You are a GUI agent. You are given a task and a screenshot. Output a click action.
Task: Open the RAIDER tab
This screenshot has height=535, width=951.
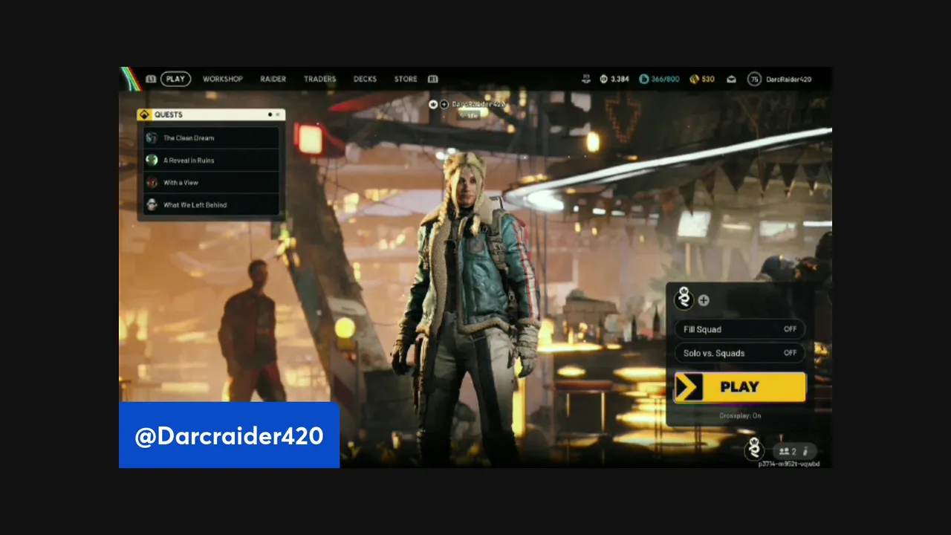pos(273,79)
